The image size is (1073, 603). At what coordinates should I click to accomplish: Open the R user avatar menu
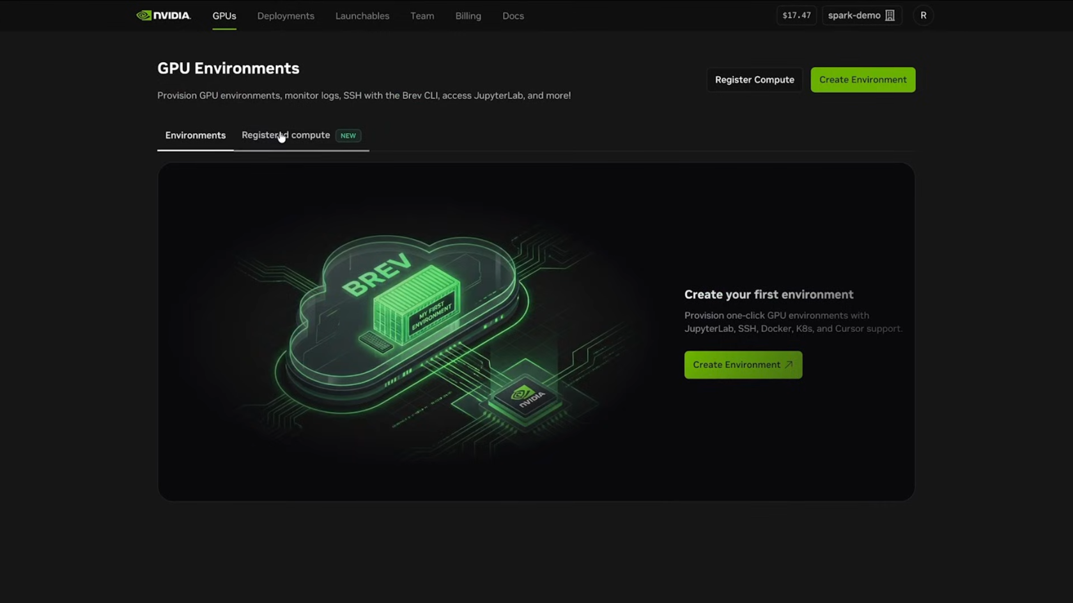click(x=923, y=15)
